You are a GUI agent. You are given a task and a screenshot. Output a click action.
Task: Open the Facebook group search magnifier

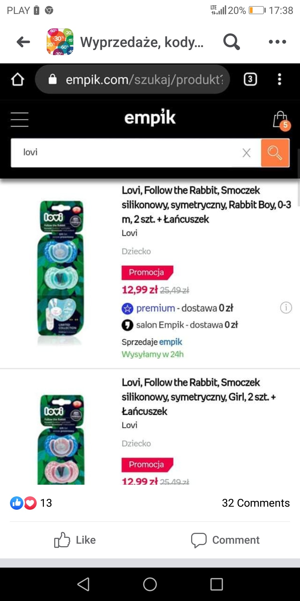click(x=231, y=42)
